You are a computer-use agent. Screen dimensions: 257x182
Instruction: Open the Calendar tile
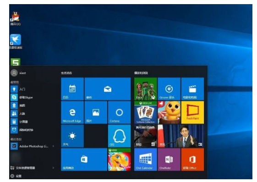pos(72,89)
